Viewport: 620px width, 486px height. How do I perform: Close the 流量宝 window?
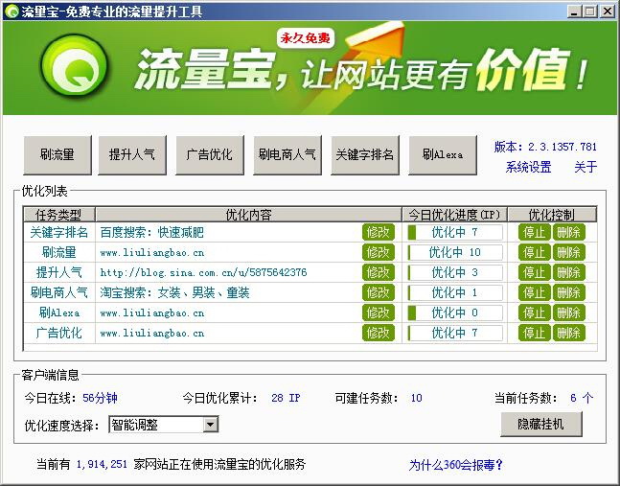(607, 12)
